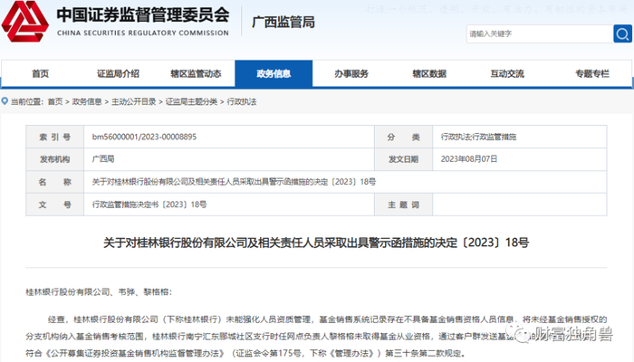This screenshot has width=634, height=362.
Task: Click the 分类 label cell
Action: tap(404, 137)
